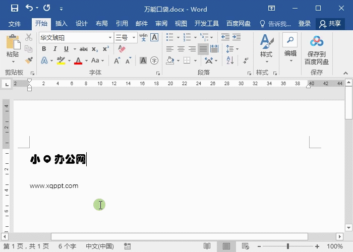Open the font name dropdown 华文琥珀
Screen dimensions: 353x252
(x=110, y=38)
